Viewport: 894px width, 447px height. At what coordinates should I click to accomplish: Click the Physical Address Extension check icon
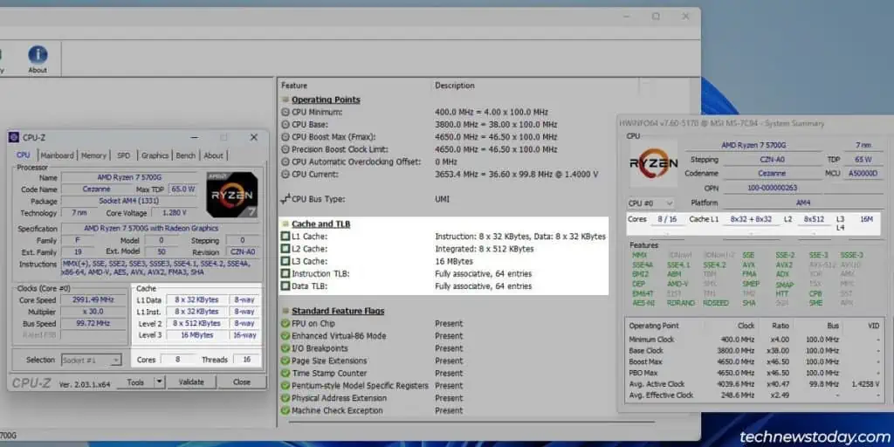coord(285,398)
